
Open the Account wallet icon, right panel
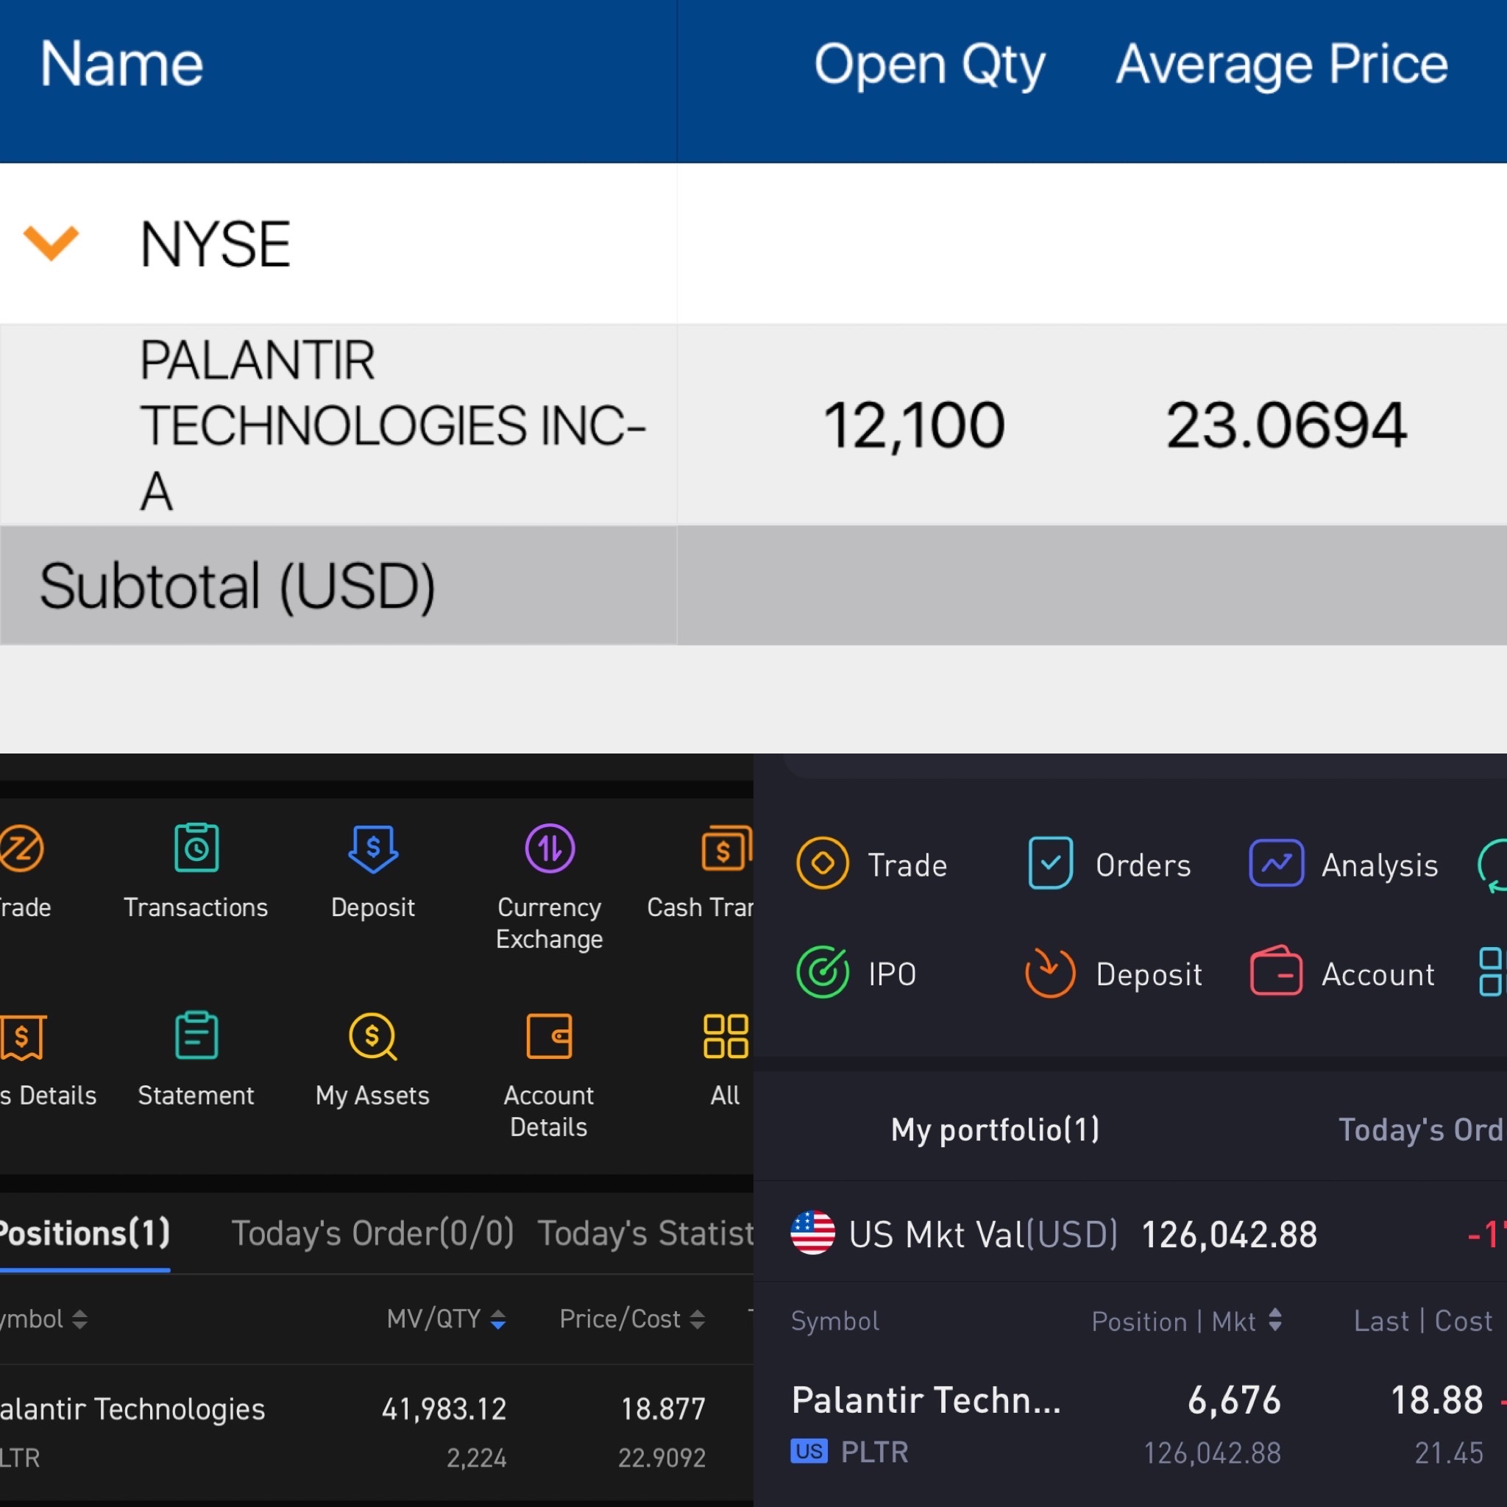[1276, 971]
